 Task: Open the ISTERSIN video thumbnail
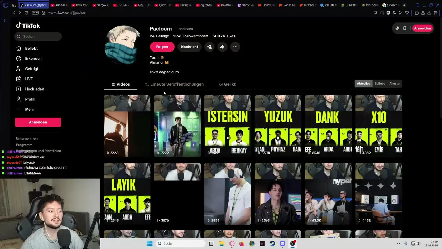[x=228, y=126]
